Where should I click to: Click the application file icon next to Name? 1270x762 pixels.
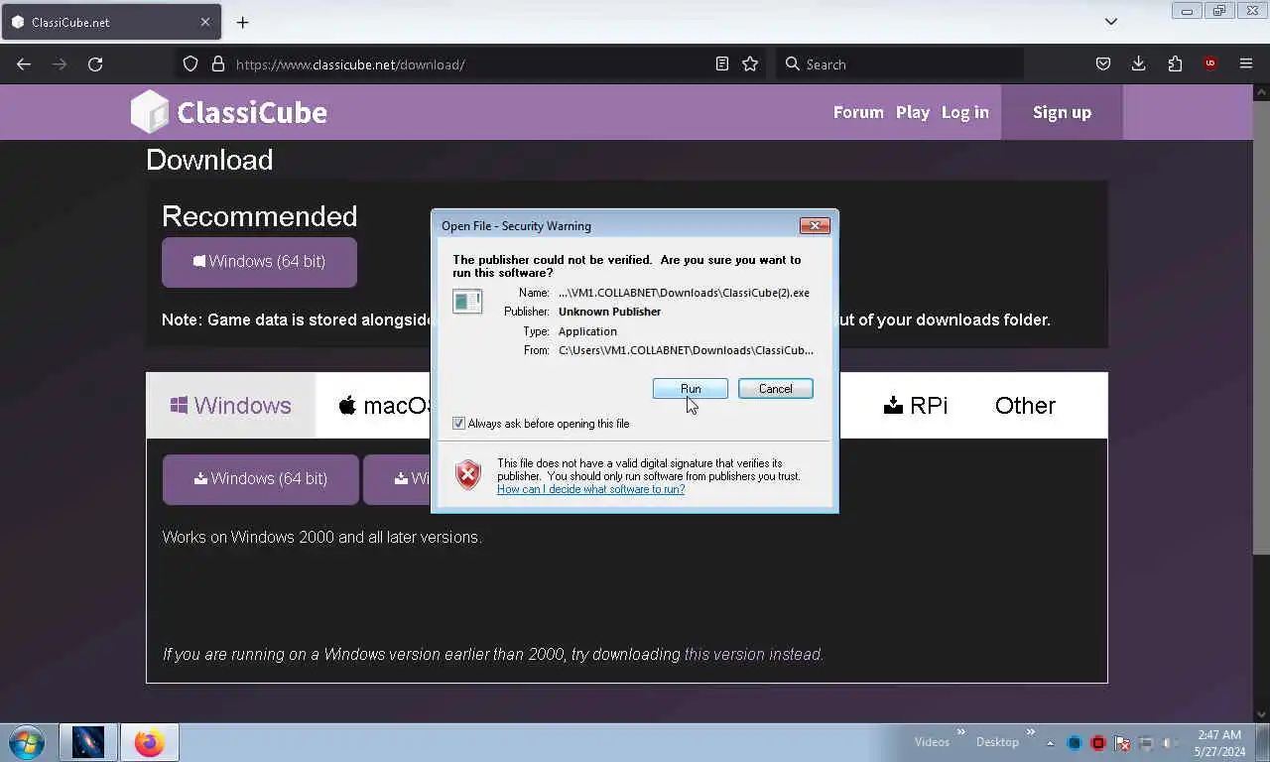click(x=467, y=301)
